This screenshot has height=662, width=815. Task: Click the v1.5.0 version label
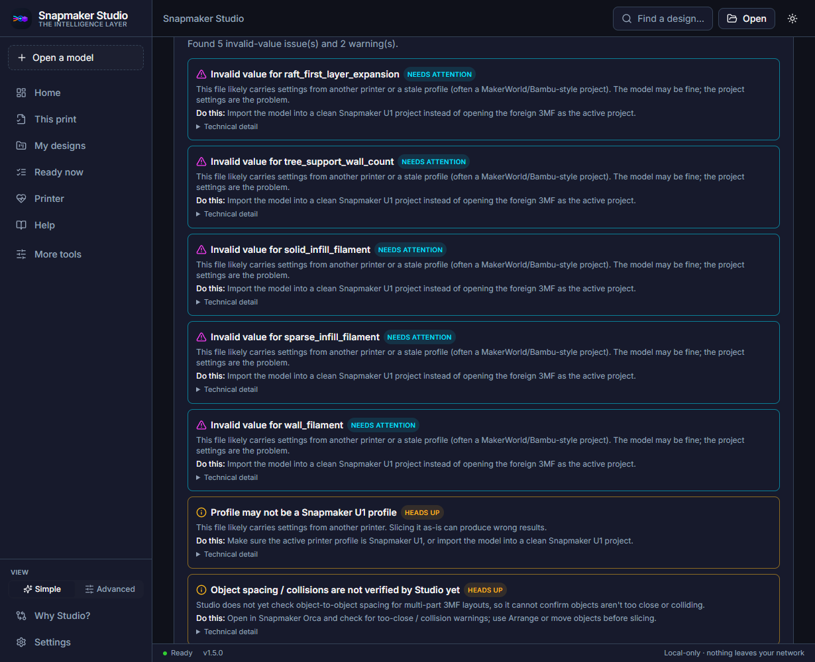[x=213, y=653]
